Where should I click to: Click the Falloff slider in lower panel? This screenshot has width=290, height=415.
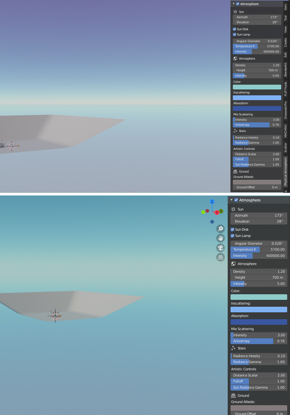[x=259, y=381]
